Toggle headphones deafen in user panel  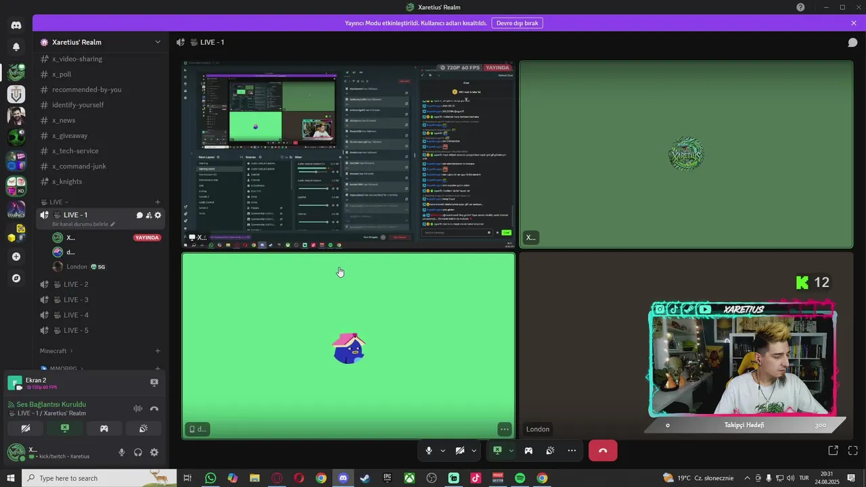(x=138, y=453)
